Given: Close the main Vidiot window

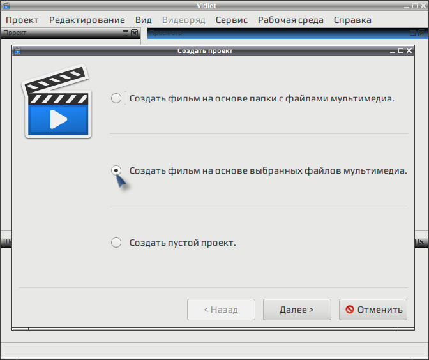Looking at the screenshot, I should pos(423,6).
